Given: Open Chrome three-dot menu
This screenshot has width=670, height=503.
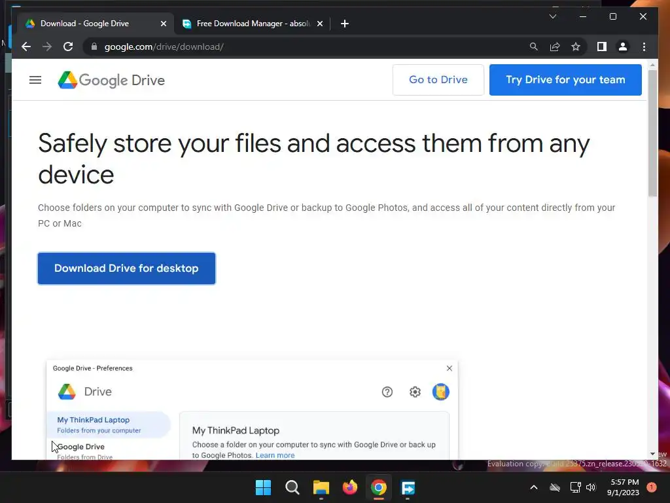Looking at the screenshot, I should pos(644,47).
